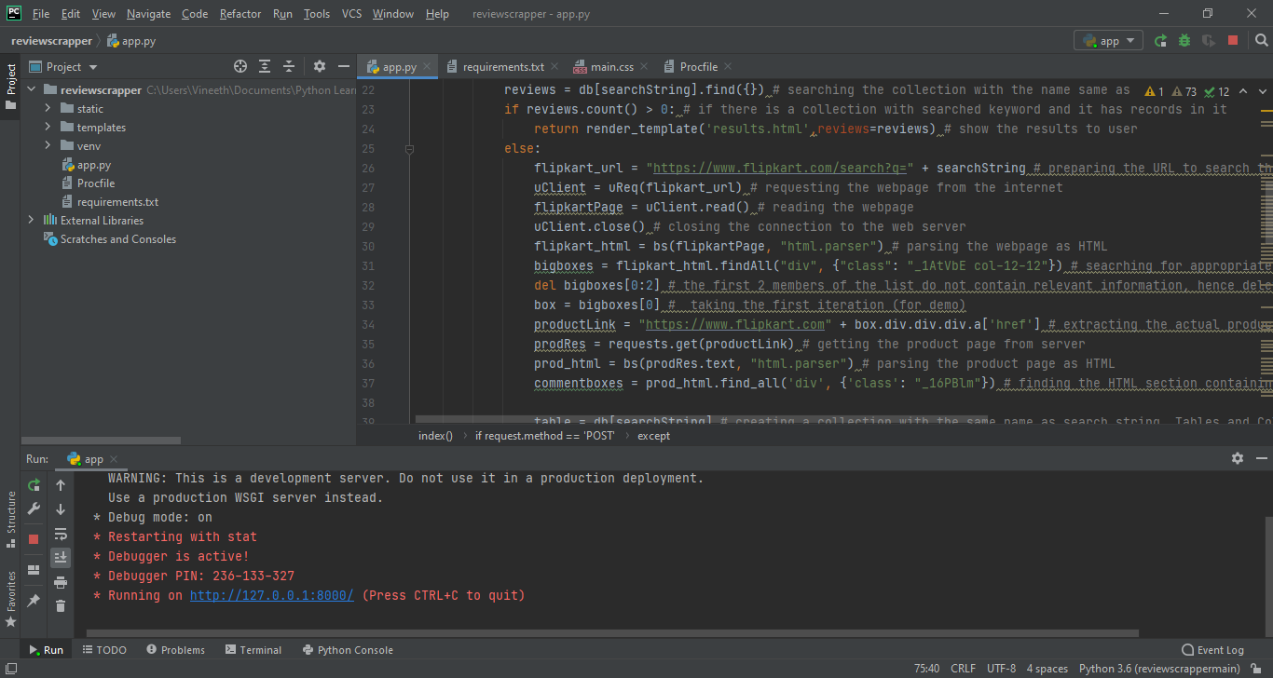Viewport: 1273px width, 678px height.
Task: Expand External Libraries node
Action: pos(31,221)
